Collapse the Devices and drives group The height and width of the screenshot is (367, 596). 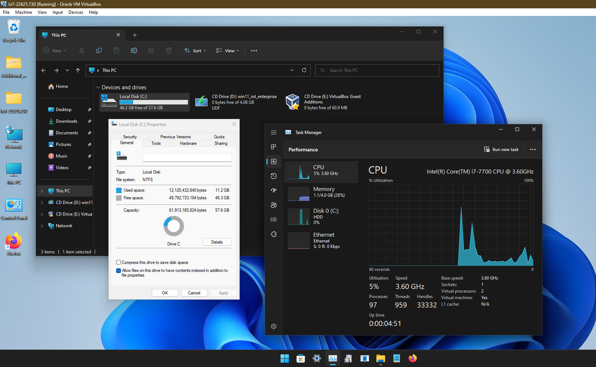[98, 88]
